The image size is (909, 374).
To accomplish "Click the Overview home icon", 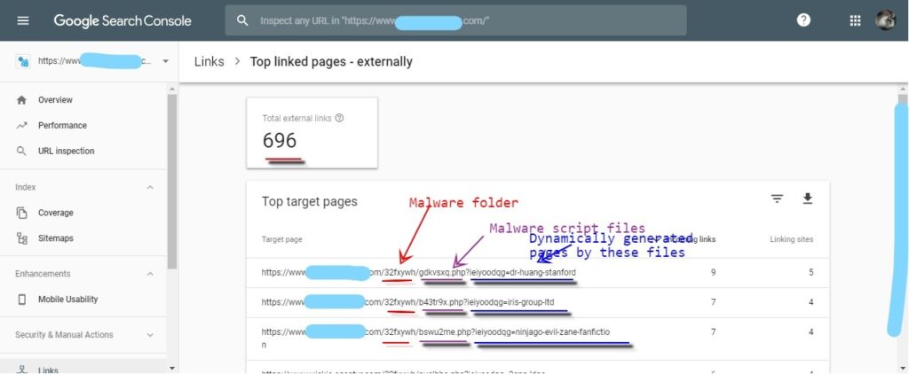I will tap(21, 100).
